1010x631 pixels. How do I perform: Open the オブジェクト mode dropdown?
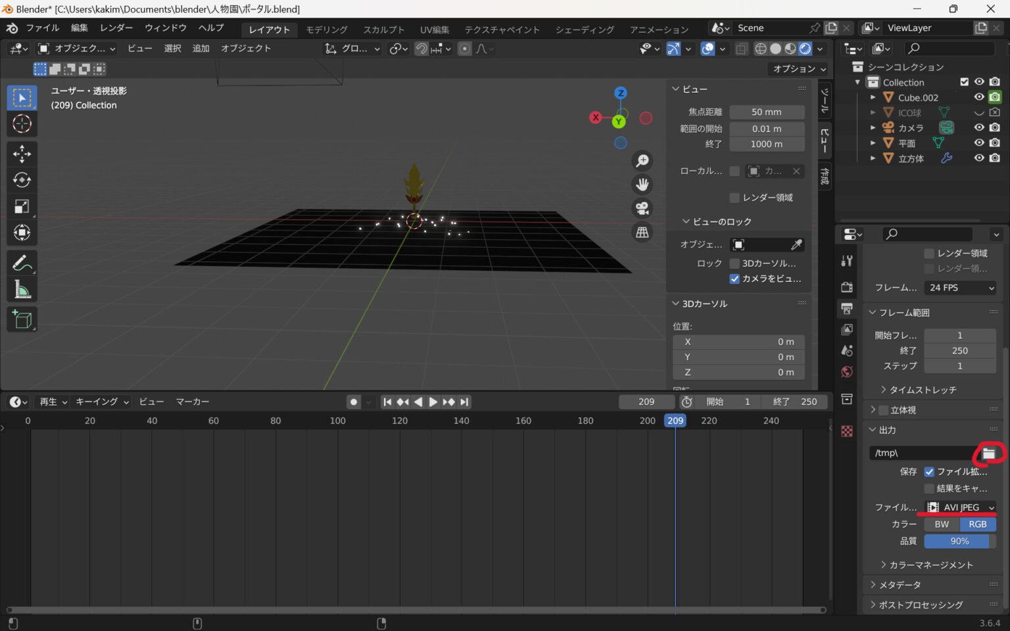76,49
